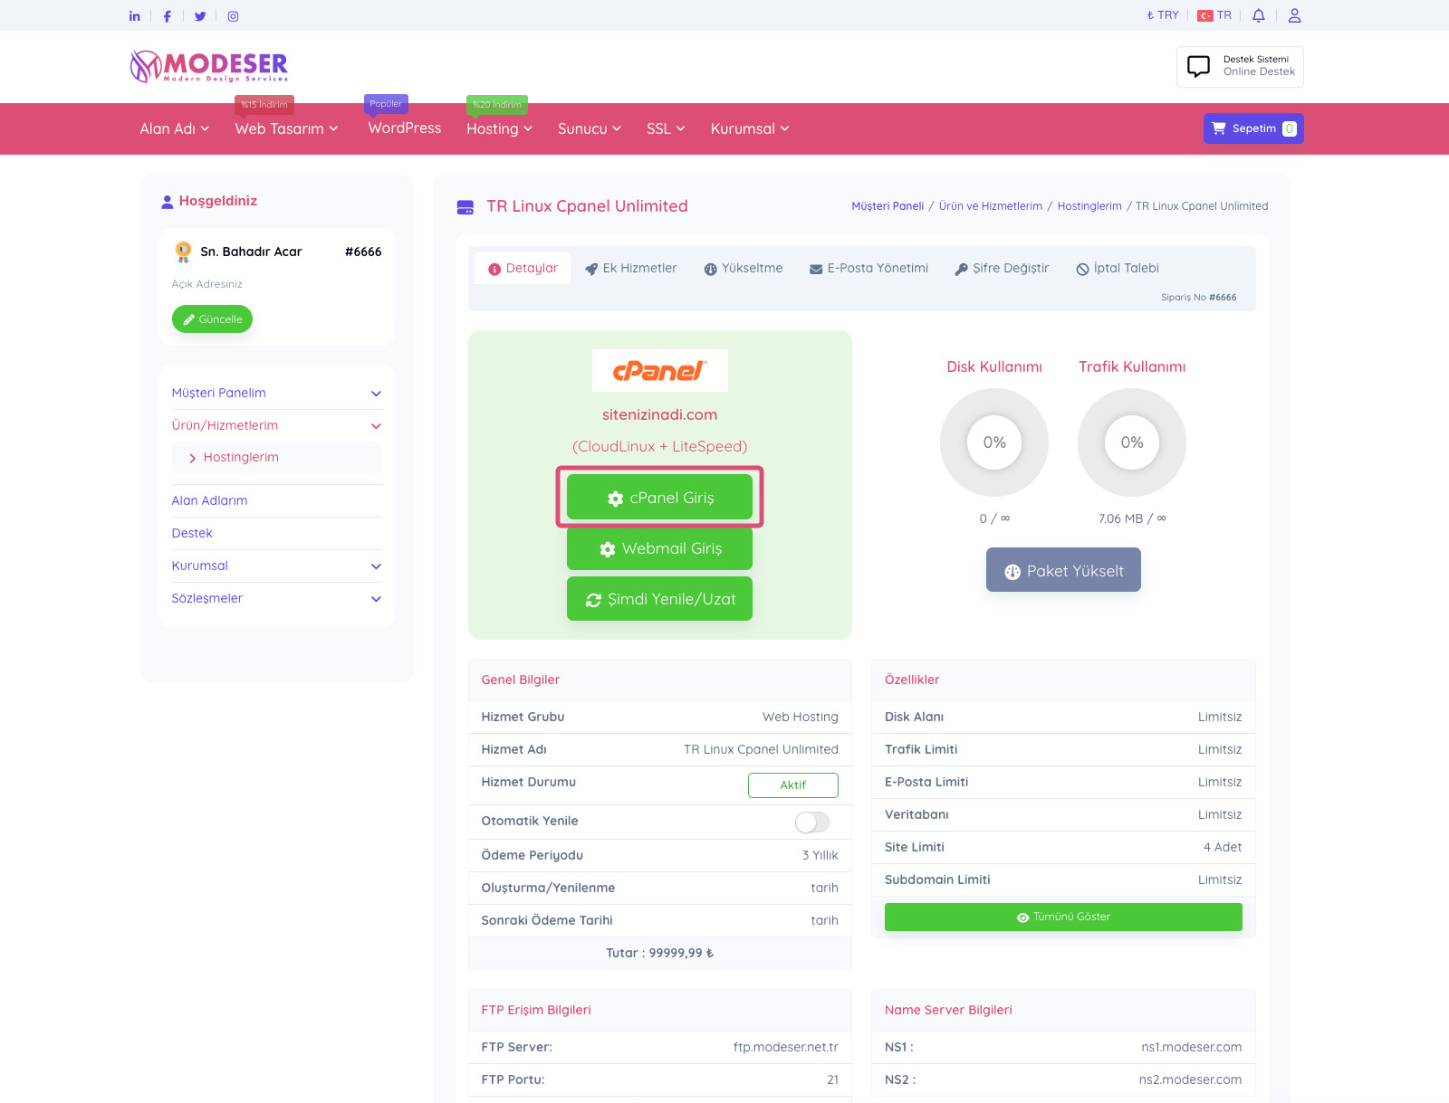The width and height of the screenshot is (1449, 1103).
Task: Click the server icon beside page title
Action: coord(465,207)
